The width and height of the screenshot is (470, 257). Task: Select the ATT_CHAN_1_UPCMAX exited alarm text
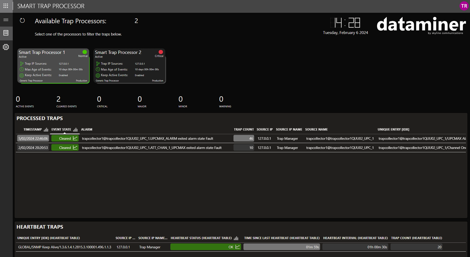tap(152, 148)
